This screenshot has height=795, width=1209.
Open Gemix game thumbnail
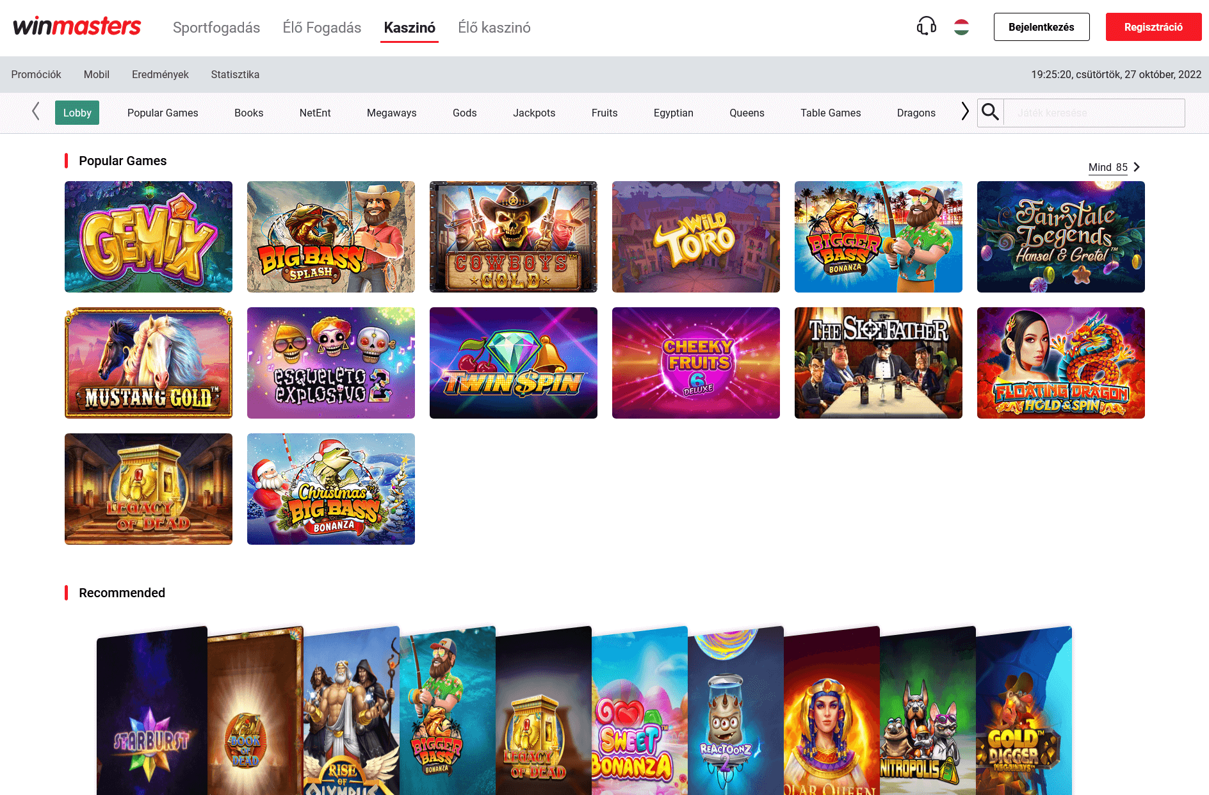click(149, 237)
